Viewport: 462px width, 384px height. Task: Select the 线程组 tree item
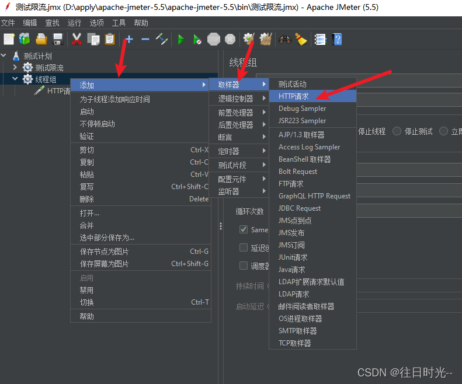coord(46,79)
